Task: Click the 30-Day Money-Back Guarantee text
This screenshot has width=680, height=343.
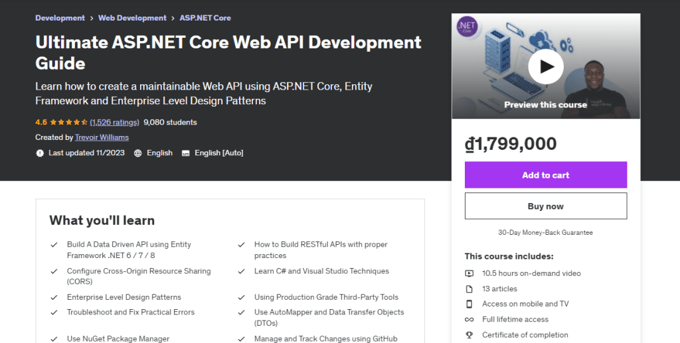Action: pyautogui.click(x=546, y=233)
